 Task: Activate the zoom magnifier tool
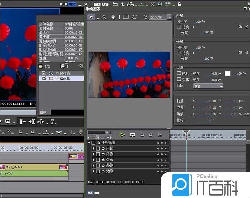(104, 17)
